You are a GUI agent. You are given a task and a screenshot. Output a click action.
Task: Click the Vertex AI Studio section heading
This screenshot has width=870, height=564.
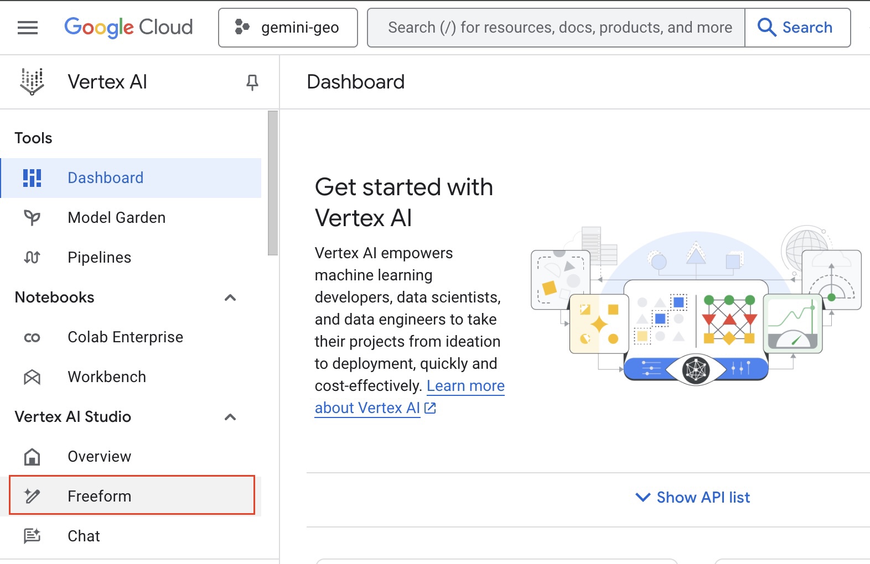[73, 417]
